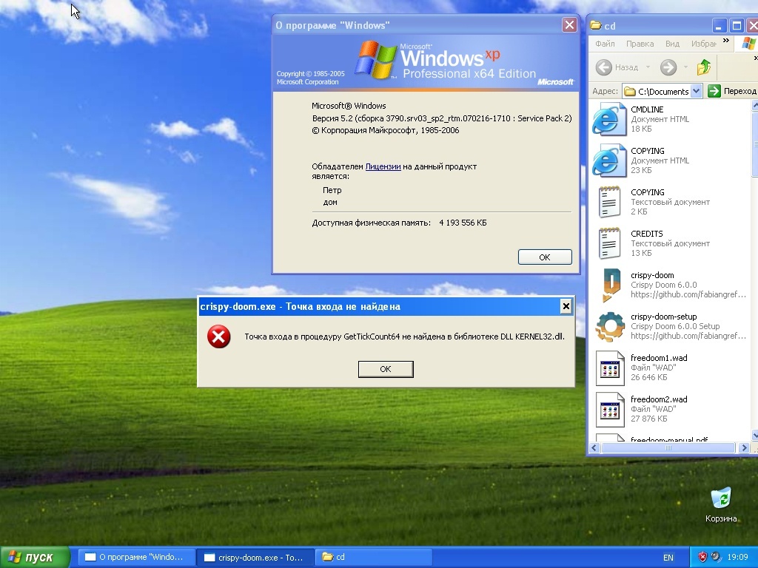Click OK in the About Windows dialog
758x568 pixels.
[545, 257]
